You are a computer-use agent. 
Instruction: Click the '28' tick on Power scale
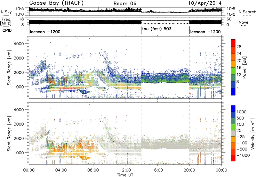coord(239,47)
